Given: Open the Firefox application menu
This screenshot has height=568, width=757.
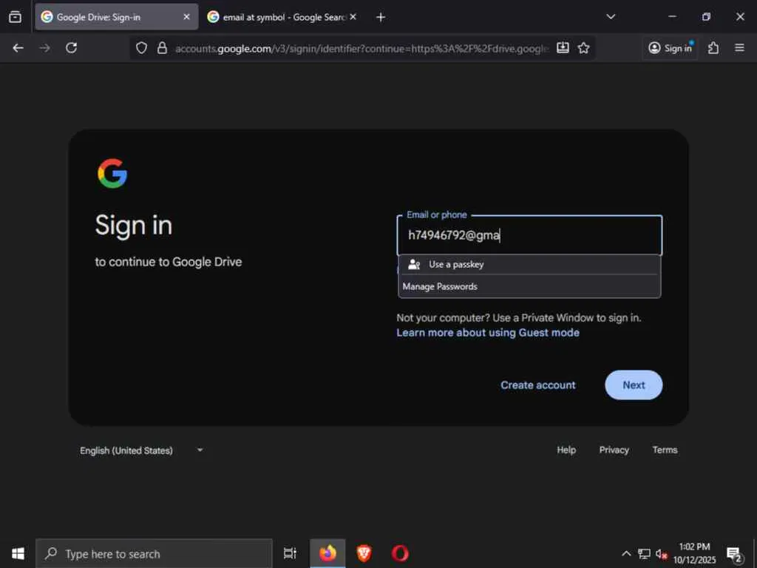Looking at the screenshot, I should pos(739,48).
